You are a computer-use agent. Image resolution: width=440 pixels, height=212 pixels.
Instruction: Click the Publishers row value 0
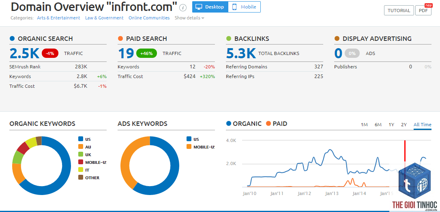click(x=410, y=67)
